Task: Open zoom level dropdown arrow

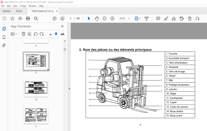Action: [129, 18]
